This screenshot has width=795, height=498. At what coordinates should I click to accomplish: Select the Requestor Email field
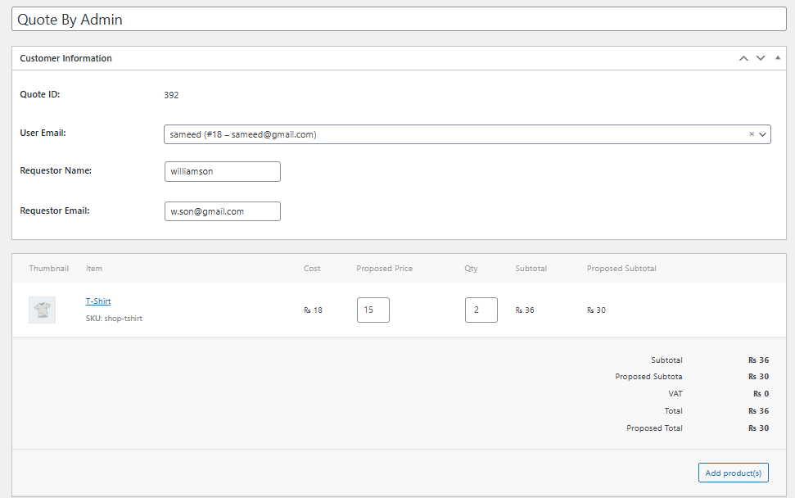(222, 211)
